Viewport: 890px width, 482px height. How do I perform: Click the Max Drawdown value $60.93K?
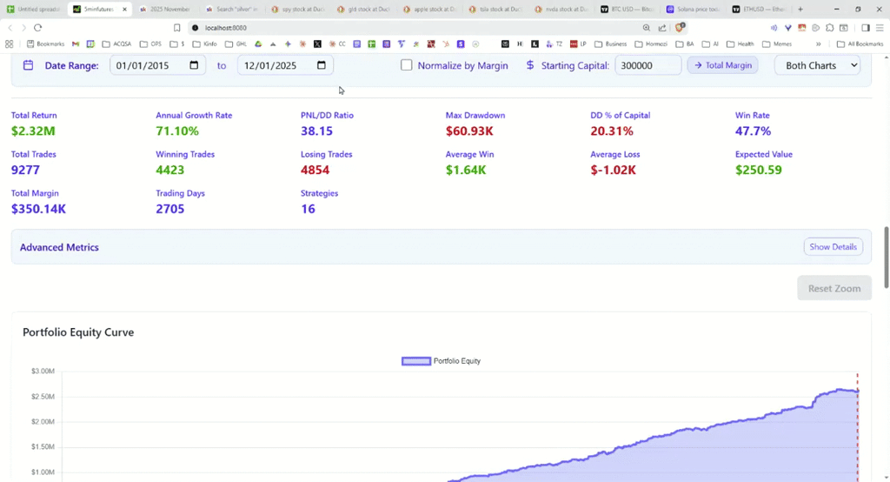[469, 131]
